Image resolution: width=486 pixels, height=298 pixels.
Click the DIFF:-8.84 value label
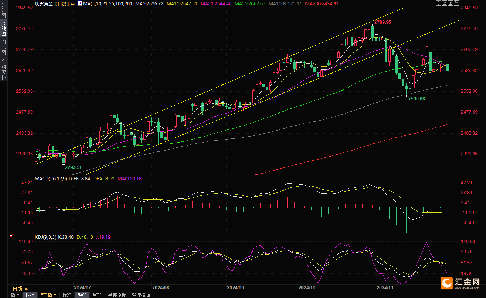(x=79, y=178)
